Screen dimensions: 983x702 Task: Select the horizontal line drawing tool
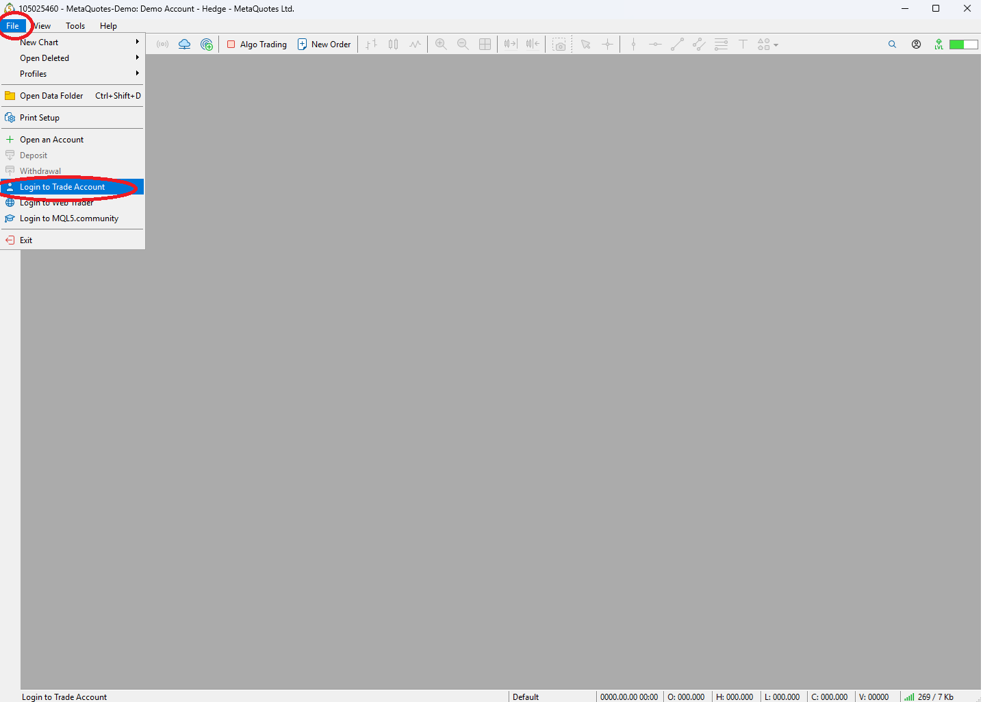(x=655, y=45)
